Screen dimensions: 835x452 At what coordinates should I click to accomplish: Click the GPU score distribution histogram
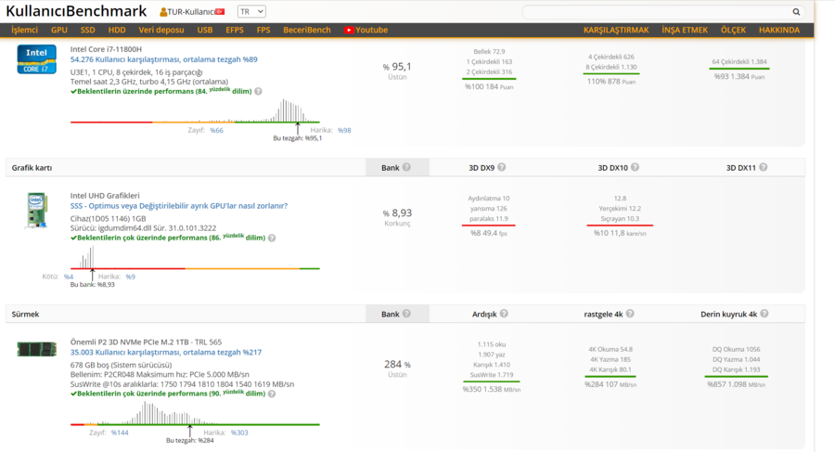[x=195, y=257]
